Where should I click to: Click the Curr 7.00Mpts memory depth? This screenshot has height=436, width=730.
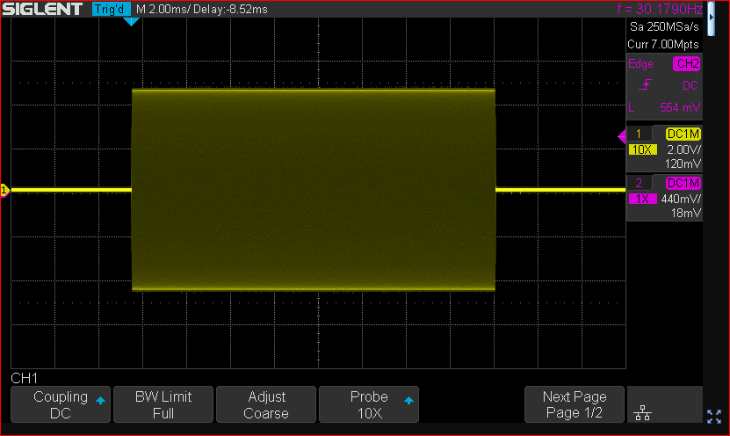[663, 45]
